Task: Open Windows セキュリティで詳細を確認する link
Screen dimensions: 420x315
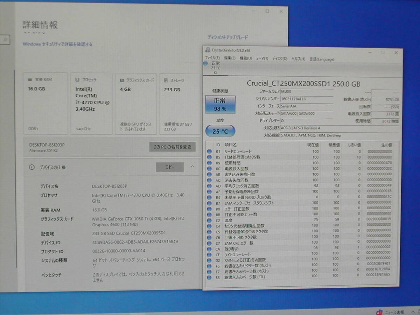Action: point(58,44)
